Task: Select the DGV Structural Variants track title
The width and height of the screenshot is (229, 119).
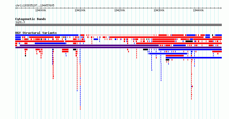Action: coord(36,33)
